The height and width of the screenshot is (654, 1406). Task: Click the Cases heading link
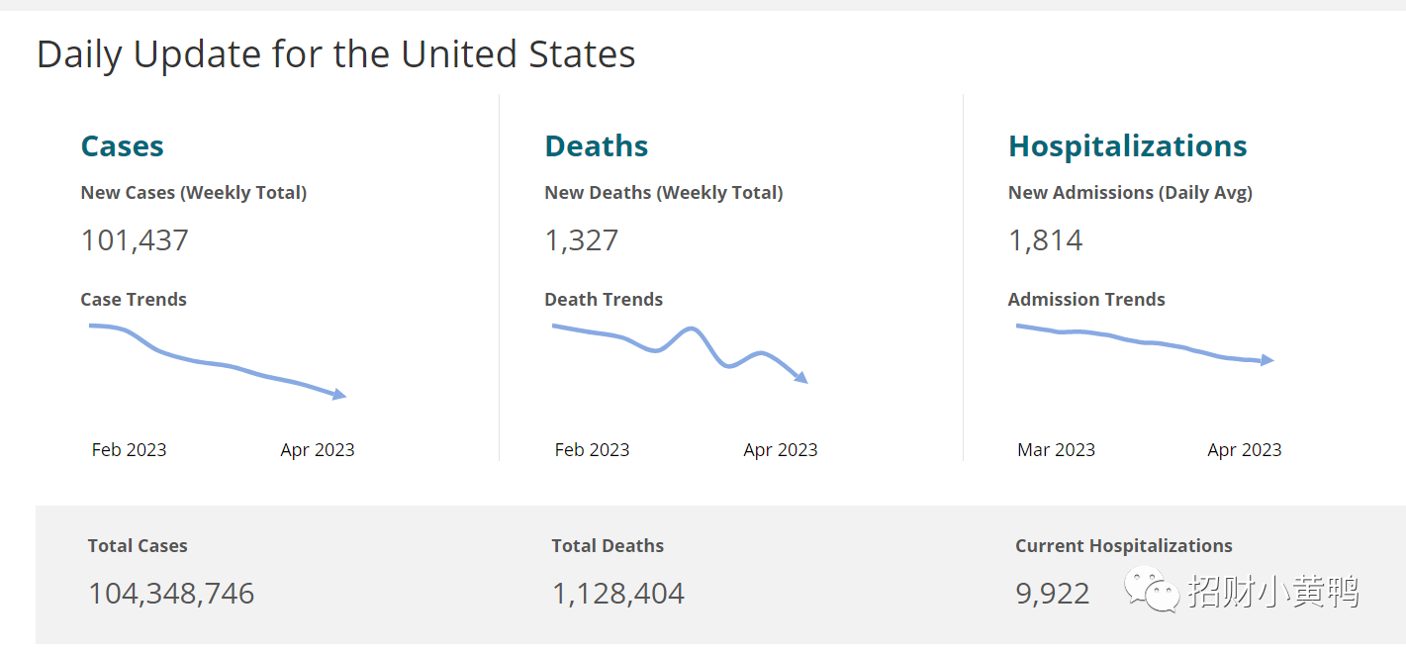[x=122, y=145]
